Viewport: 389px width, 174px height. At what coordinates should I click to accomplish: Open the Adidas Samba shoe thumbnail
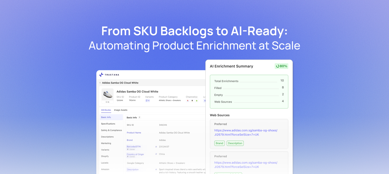108,94
